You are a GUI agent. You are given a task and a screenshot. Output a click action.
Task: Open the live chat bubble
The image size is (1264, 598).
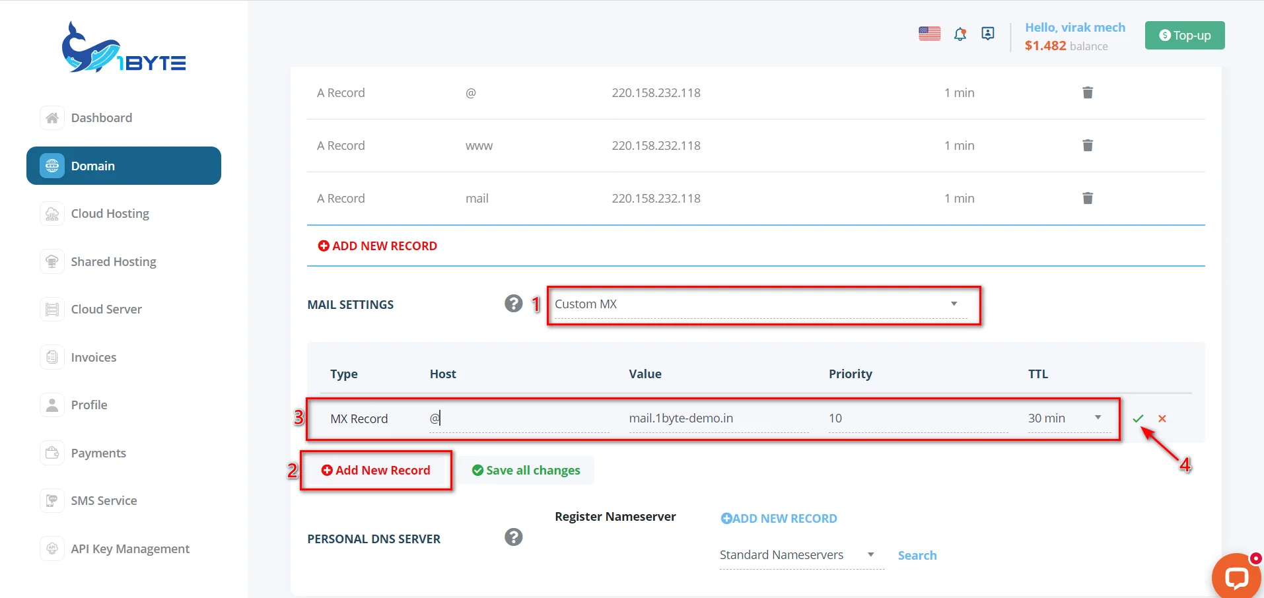(1236, 577)
